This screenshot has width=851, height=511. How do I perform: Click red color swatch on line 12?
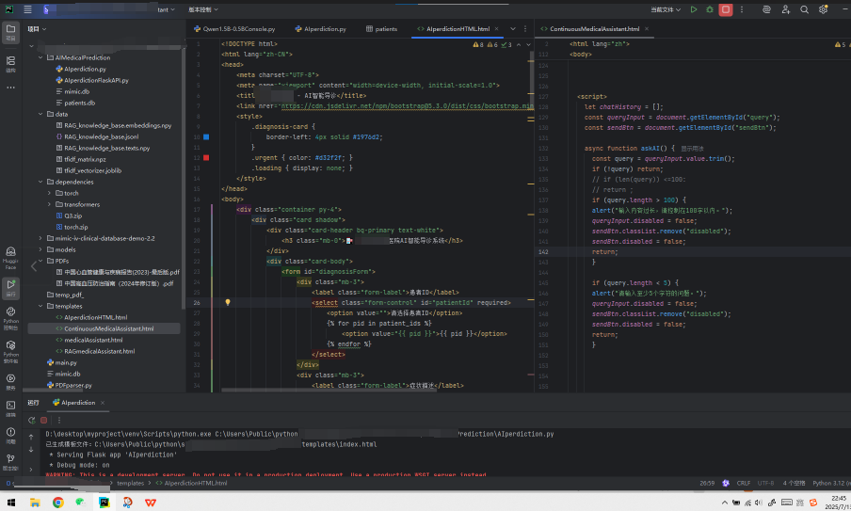click(x=206, y=158)
